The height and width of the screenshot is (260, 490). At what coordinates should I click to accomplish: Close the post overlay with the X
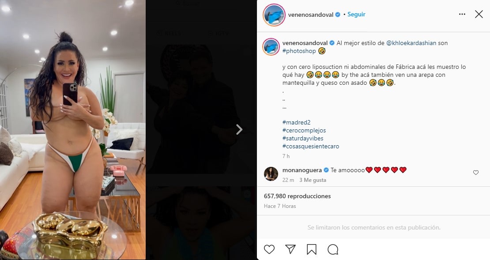pyautogui.click(x=479, y=15)
